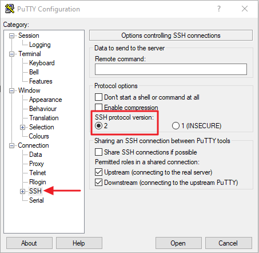Collapse the Window category
This screenshot has width=259, height=253.
pos(11,90)
